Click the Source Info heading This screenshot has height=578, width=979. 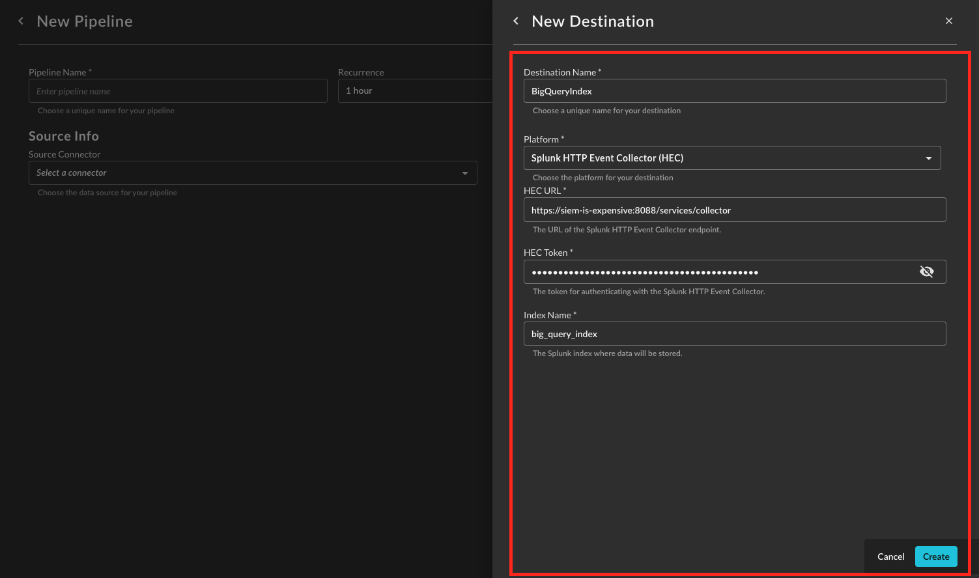[64, 136]
